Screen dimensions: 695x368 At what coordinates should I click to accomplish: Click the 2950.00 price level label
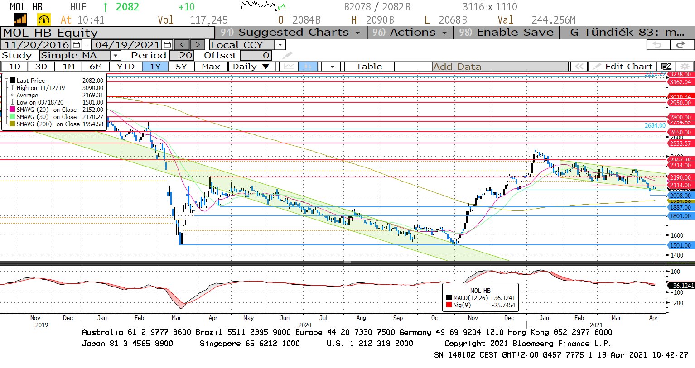[681, 103]
